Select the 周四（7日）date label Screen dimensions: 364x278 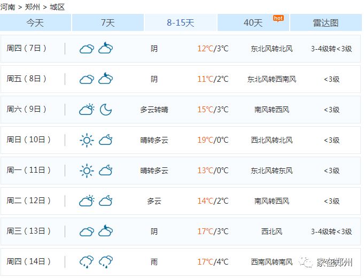coord(26,48)
